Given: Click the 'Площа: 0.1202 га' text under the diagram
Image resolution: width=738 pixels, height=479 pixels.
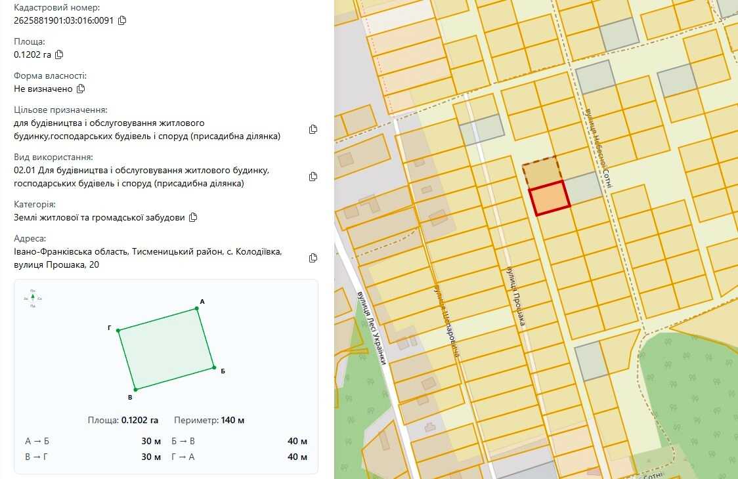Looking at the screenshot, I should point(123,420).
